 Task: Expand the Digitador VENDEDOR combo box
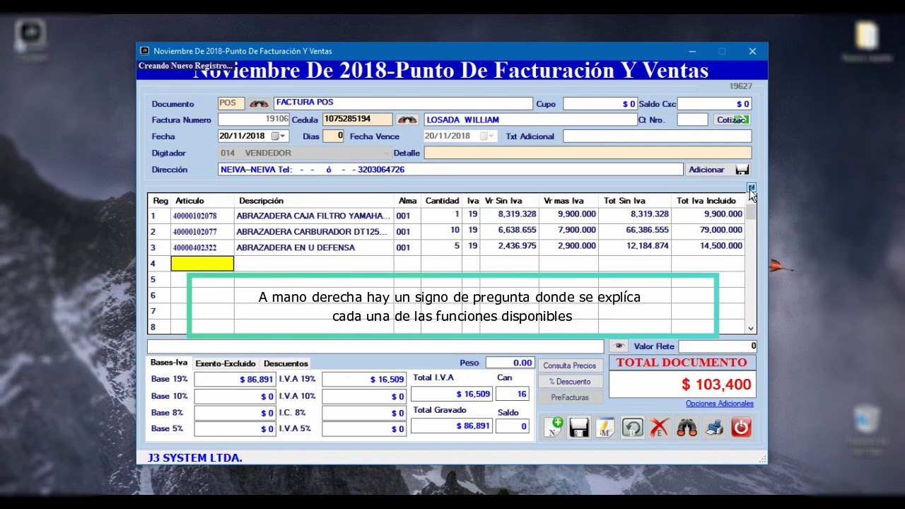[x=386, y=153]
